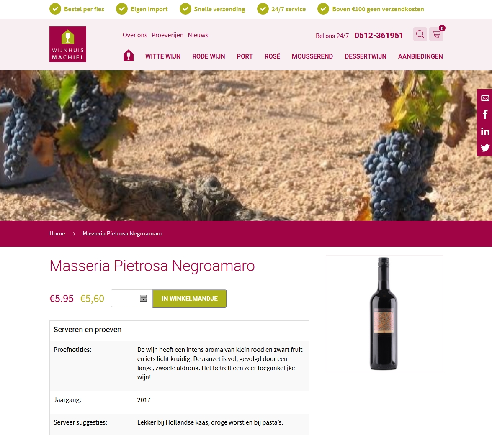
Task: Click the Wijnhuis Machiel logo
Action: [68, 44]
